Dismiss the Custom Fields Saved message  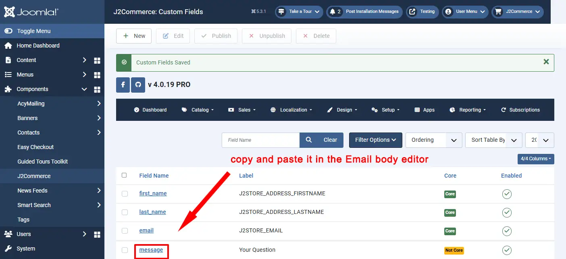[546, 62]
